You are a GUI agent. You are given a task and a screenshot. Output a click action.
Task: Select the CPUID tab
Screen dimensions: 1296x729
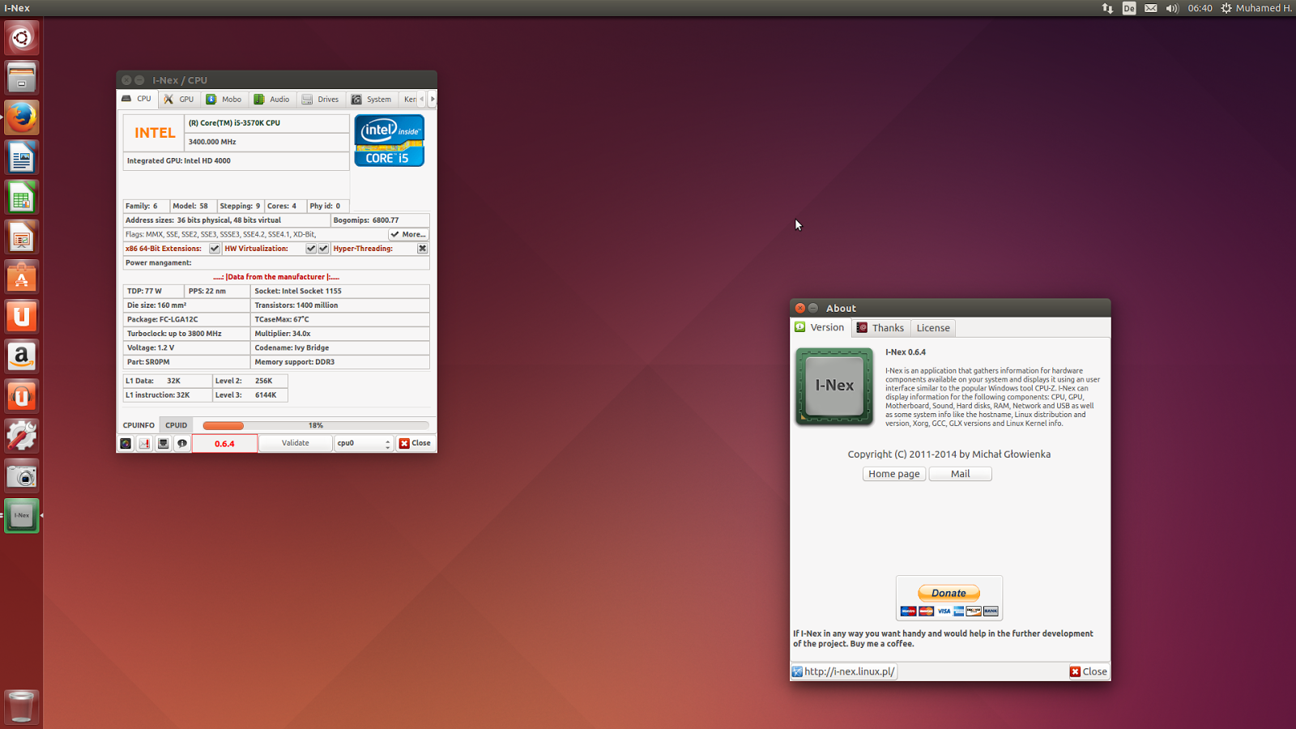coord(177,425)
